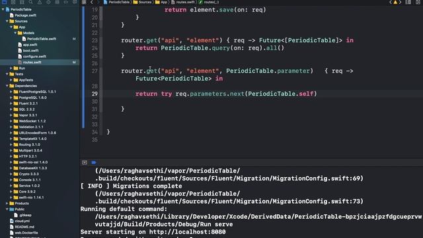Click App in the jump bar breadcrumb
Screen dimensions: 423x238
164,2
